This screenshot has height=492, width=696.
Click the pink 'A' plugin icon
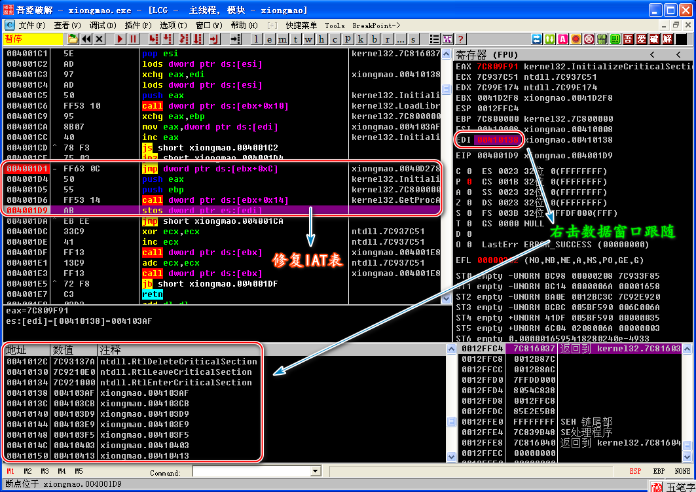(x=563, y=39)
